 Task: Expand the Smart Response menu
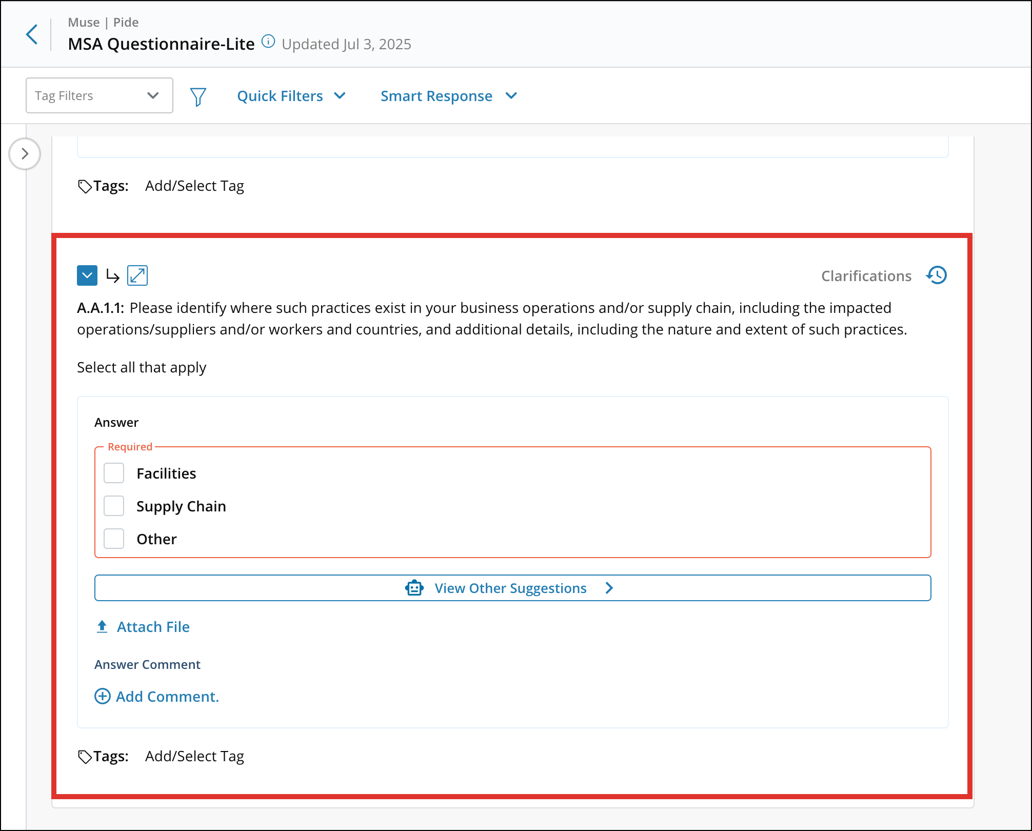click(448, 96)
